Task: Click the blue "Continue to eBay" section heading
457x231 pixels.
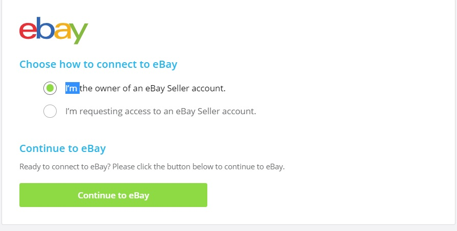Action: (62, 149)
